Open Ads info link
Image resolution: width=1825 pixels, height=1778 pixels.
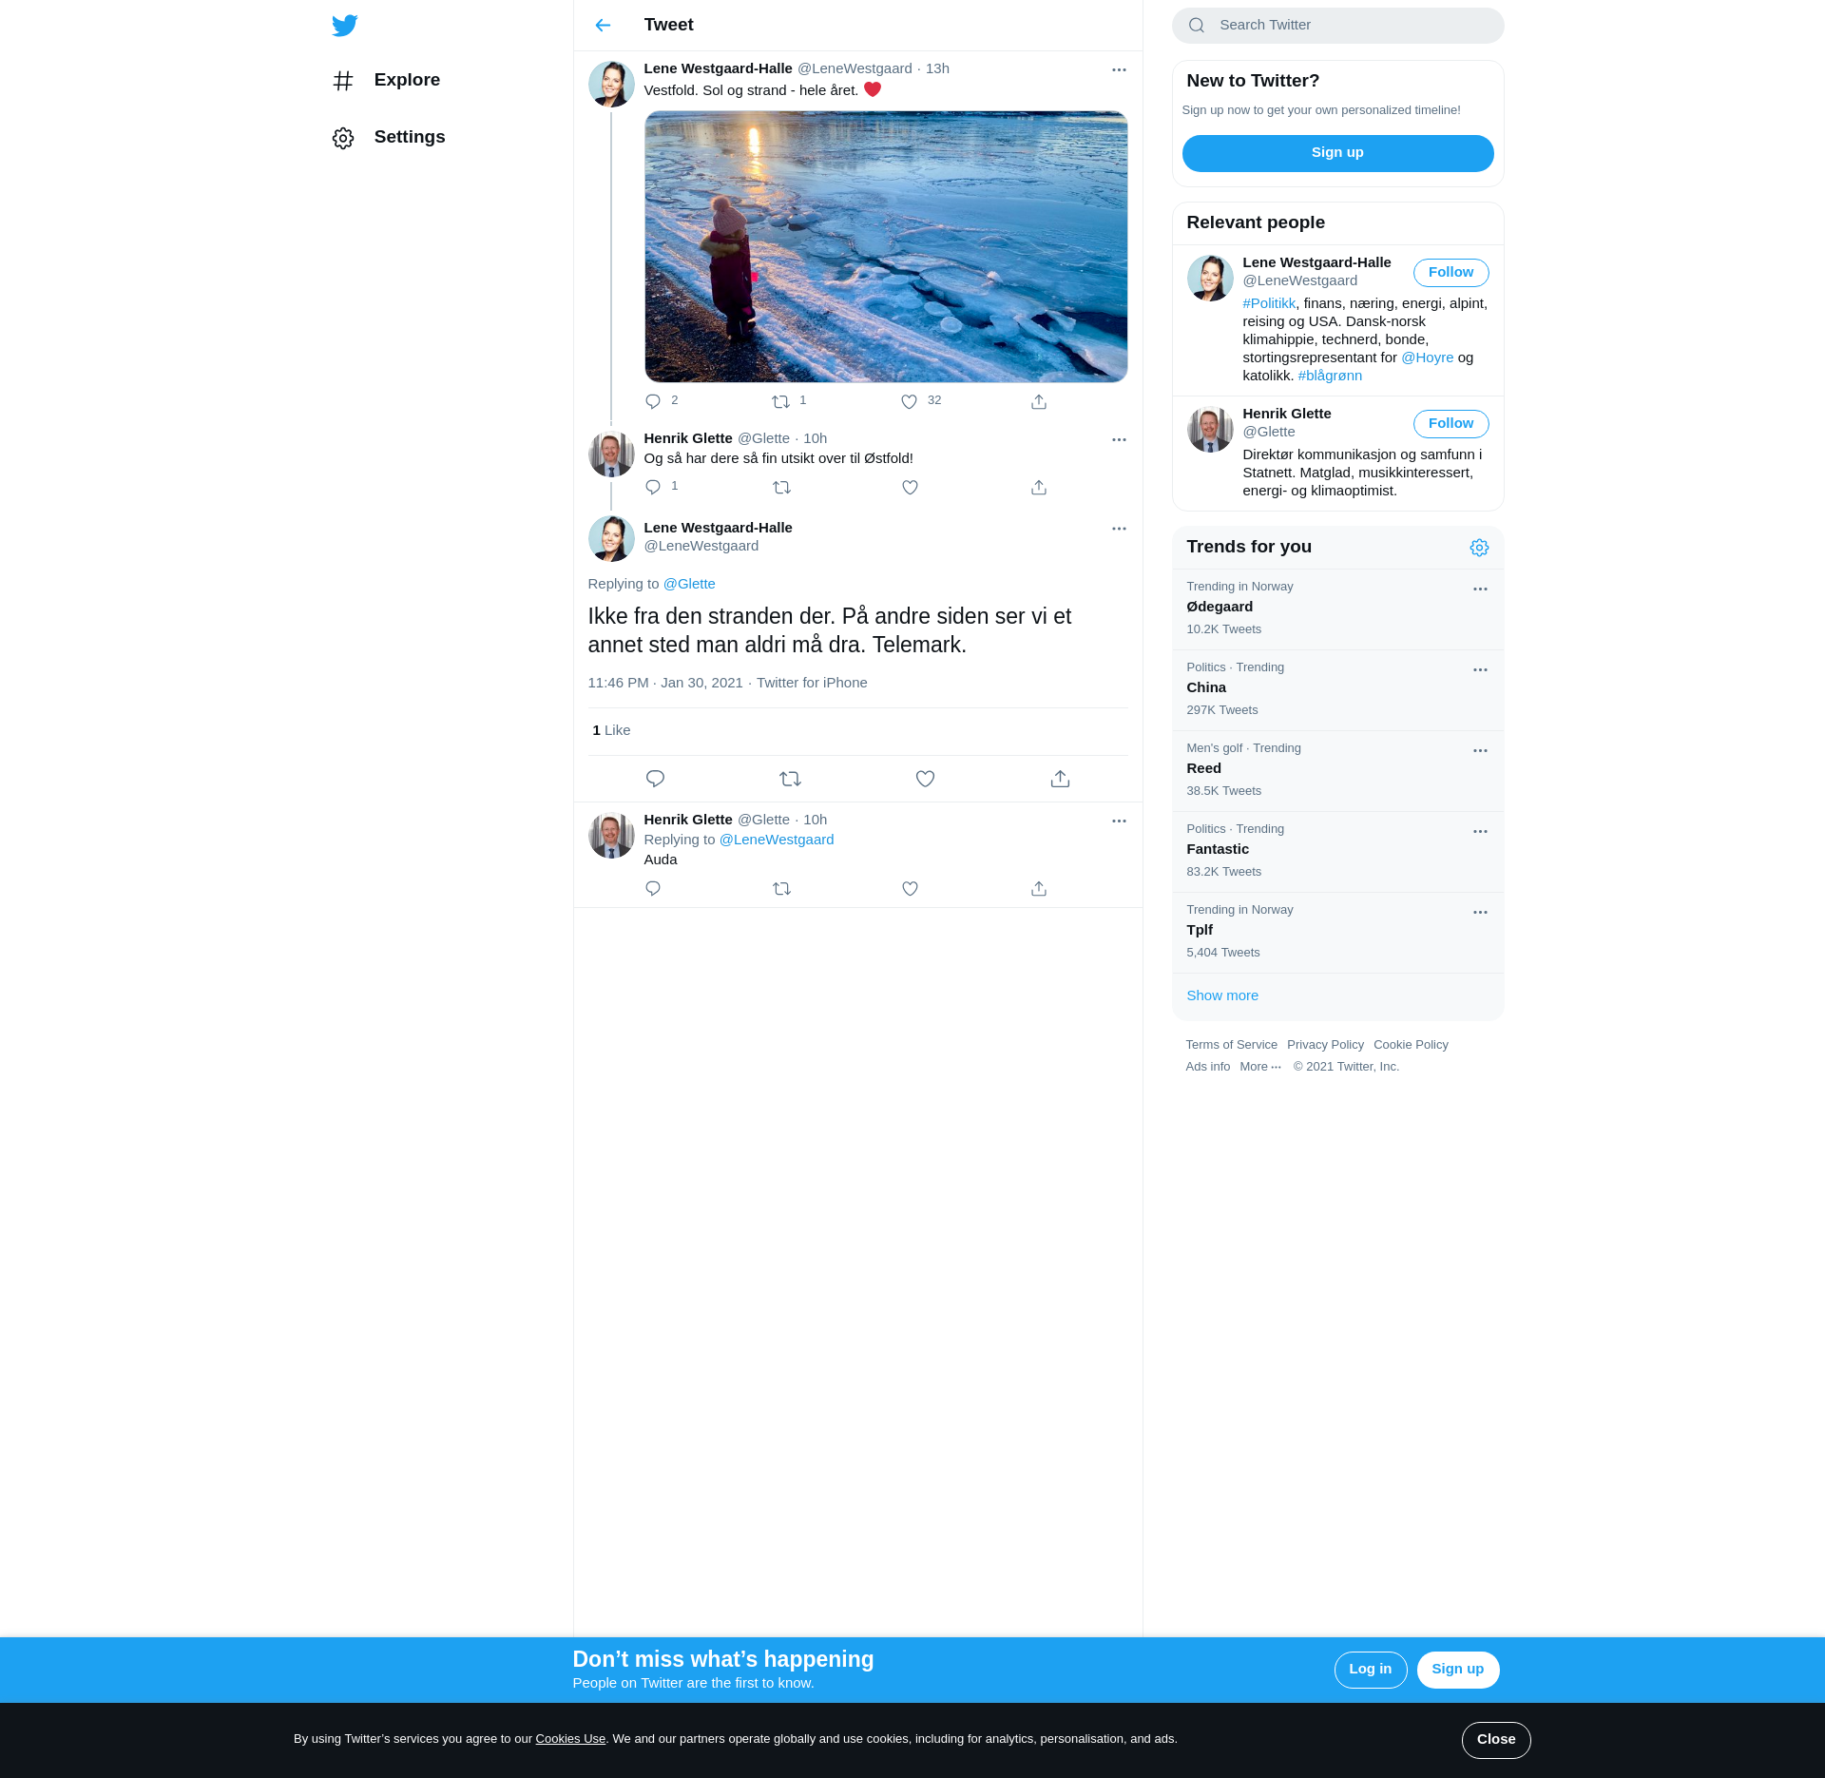coord(1207,1067)
